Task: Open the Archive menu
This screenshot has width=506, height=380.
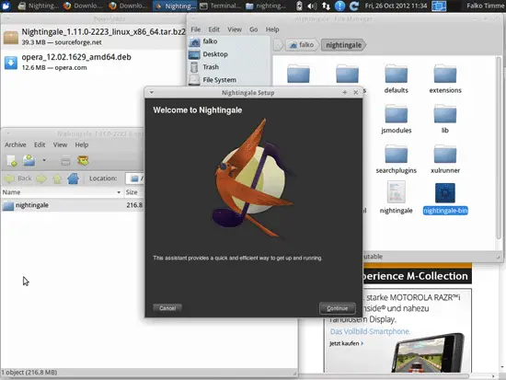Action: coord(15,145)
